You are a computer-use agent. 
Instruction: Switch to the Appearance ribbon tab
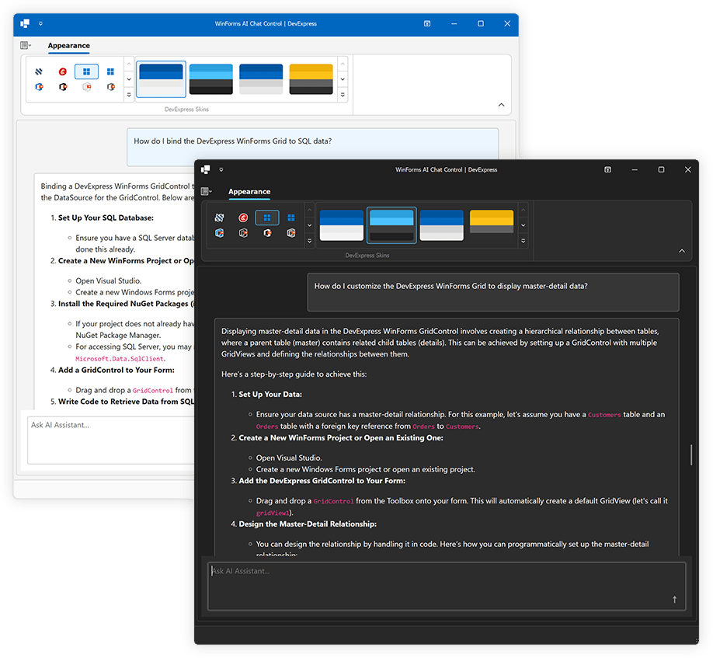coord(249,191)
